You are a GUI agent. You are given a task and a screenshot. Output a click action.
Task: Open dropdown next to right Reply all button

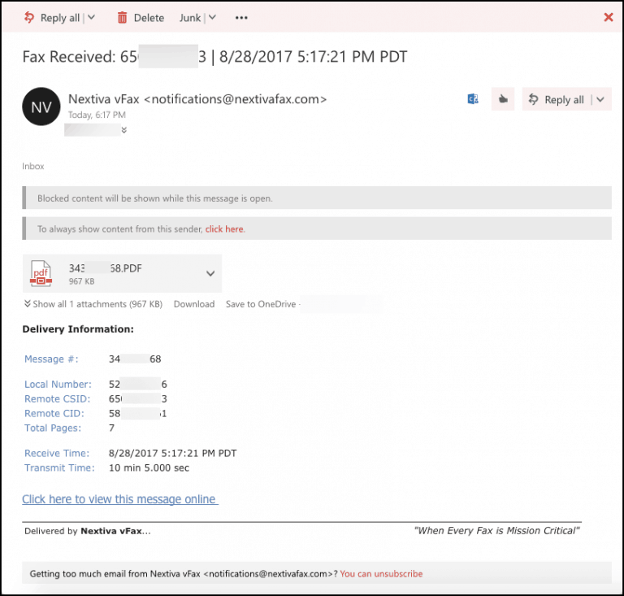click(600, 99)
